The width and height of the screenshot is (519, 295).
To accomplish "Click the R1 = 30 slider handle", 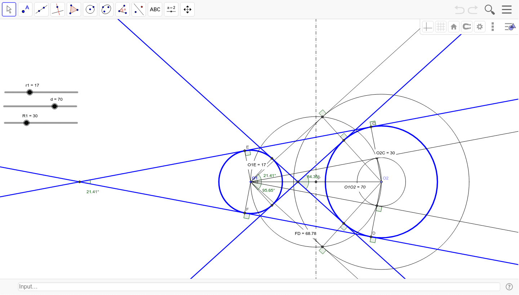I will click(x=26, y=123).
